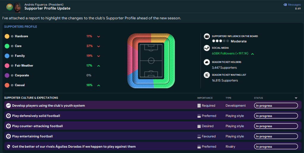This screenshot has height=153, width=304.
Task: Click the yellow Hardcore color swatch
Action: 7,36
